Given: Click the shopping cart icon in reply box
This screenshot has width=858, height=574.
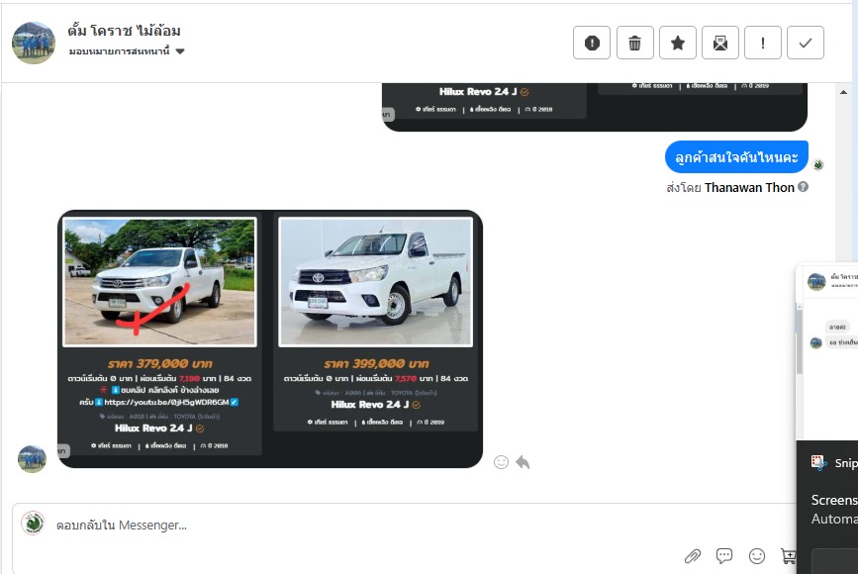Looking at the screenshot, I should 788,556.
